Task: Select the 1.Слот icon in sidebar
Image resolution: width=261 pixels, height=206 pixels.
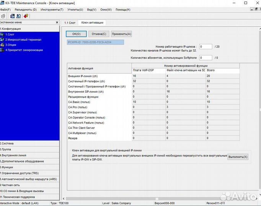Action: point(3,34)
